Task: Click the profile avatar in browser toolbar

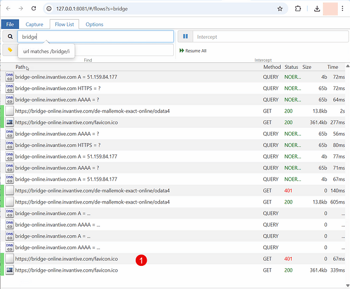Action: point(330,9)
